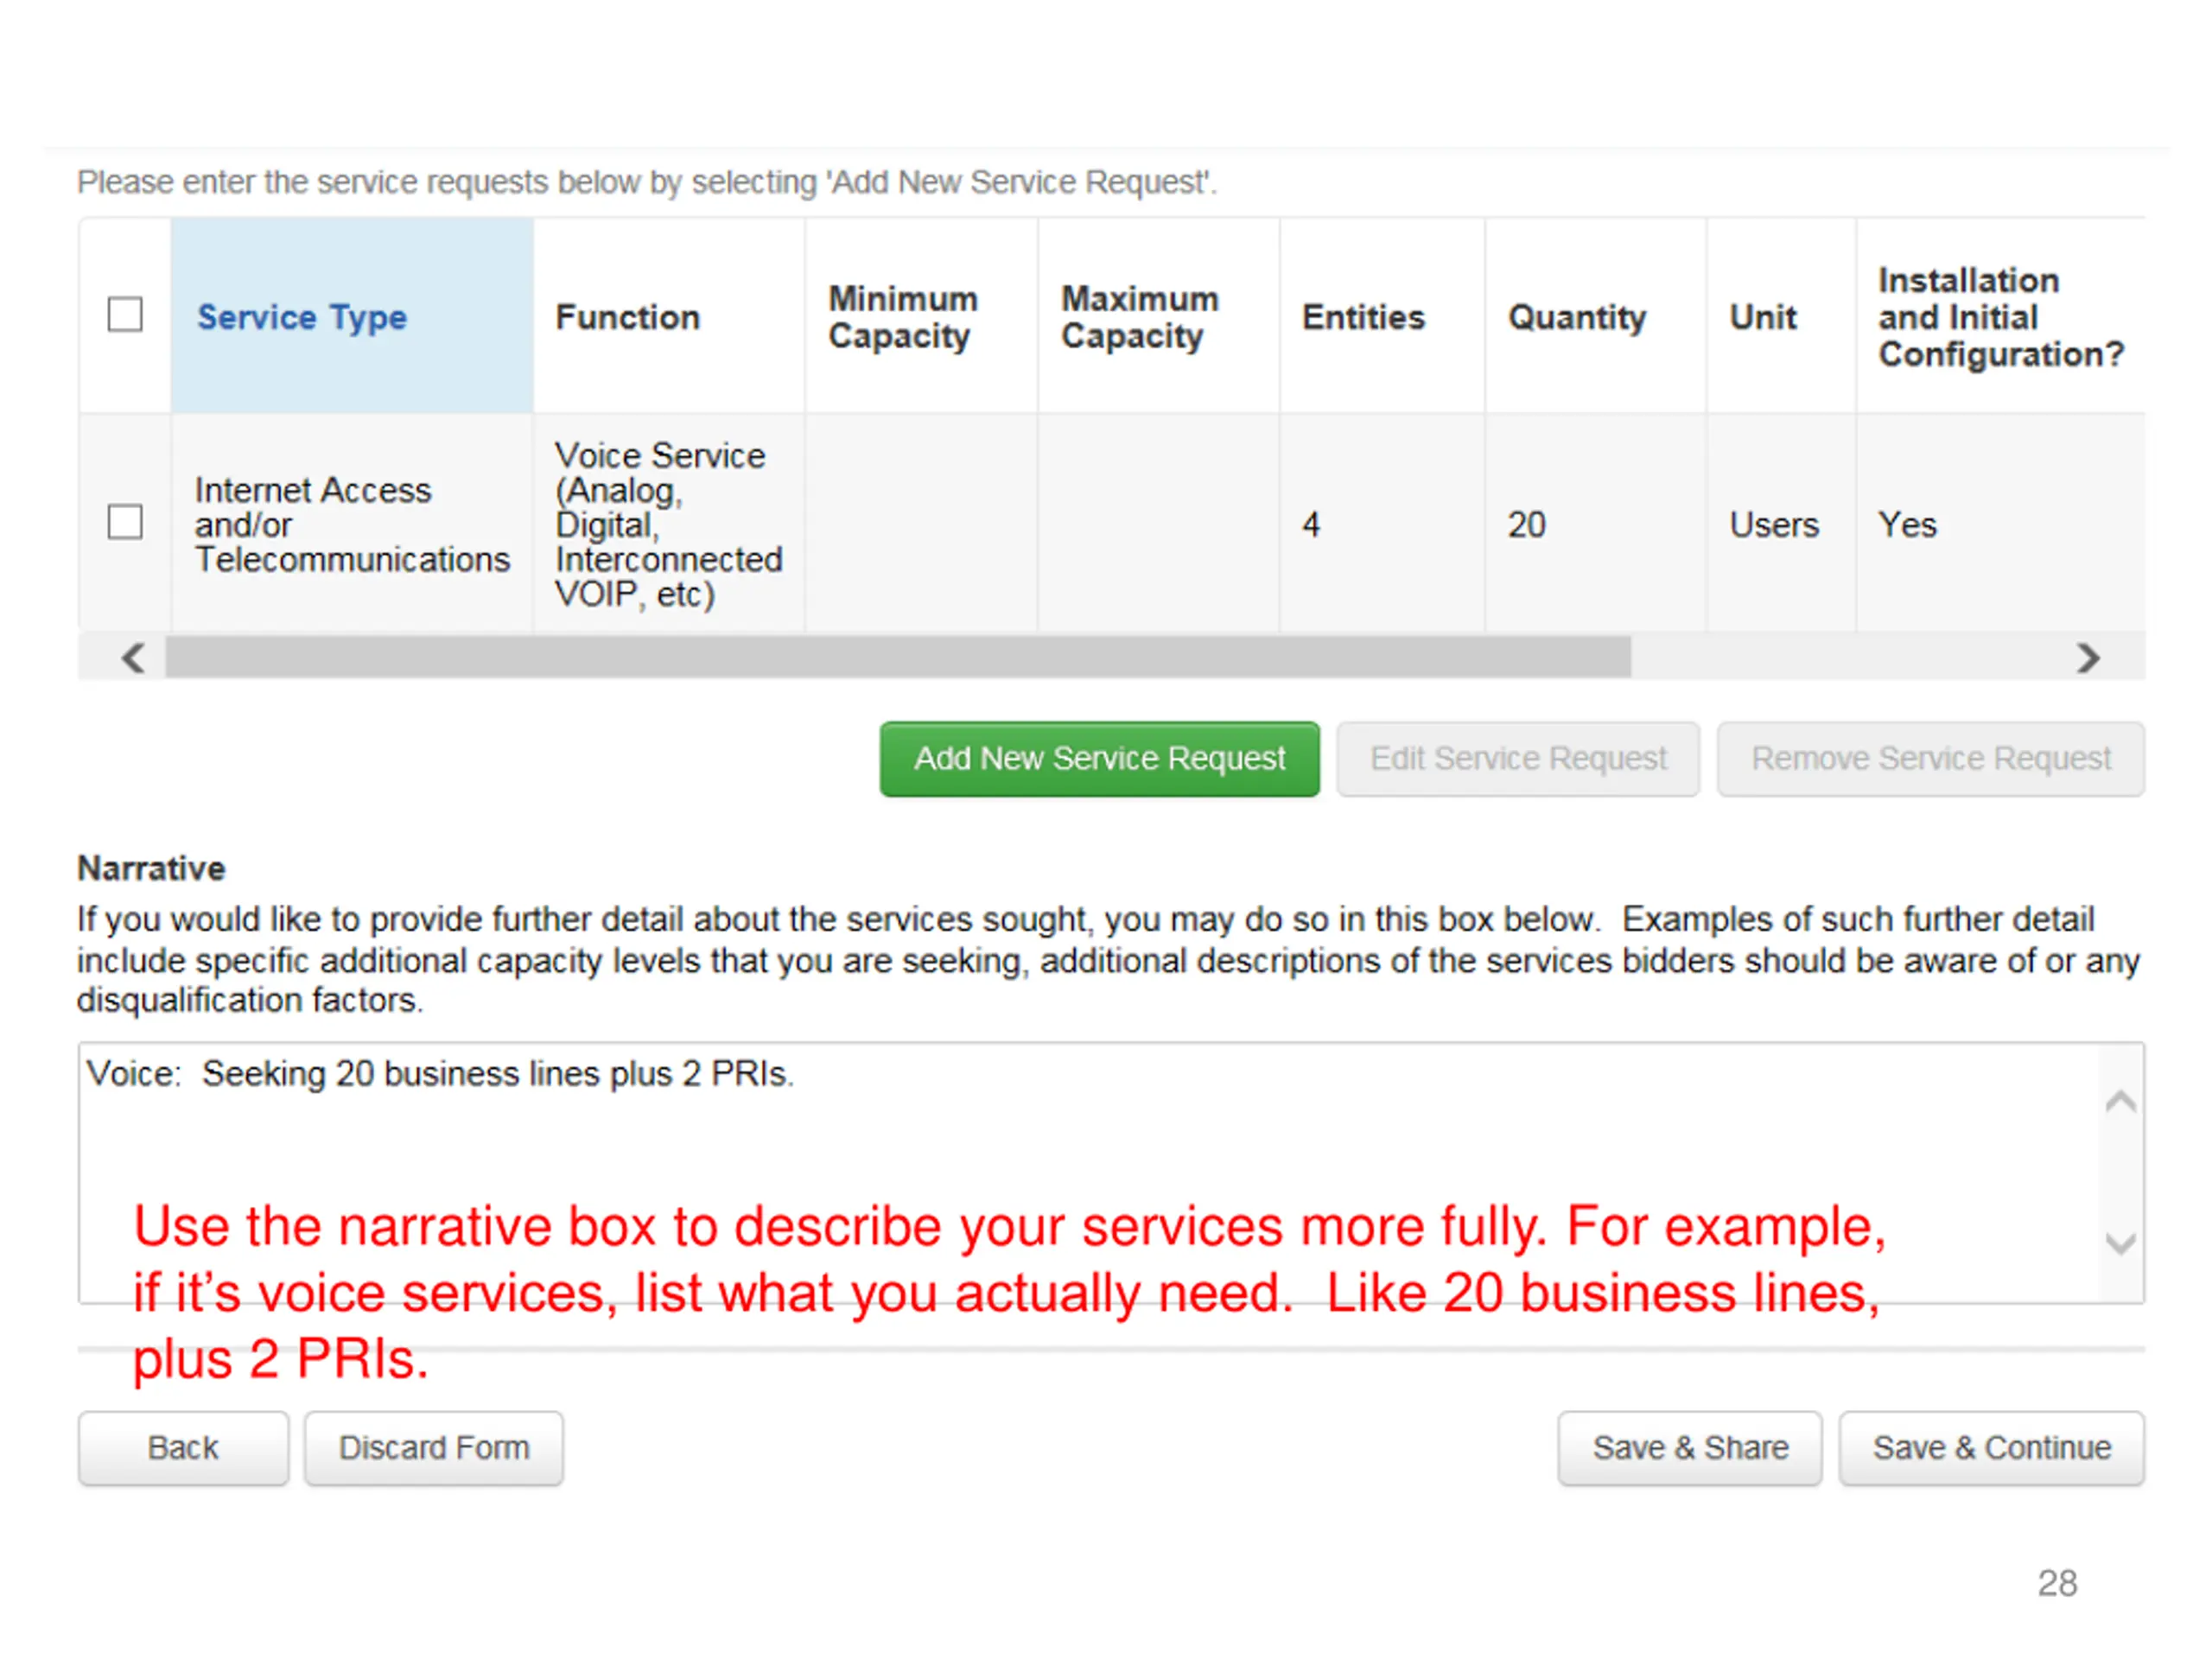Click the Minimum Capacity column header
This screenshot has height=1659, width=2212.
coord(921,316)
